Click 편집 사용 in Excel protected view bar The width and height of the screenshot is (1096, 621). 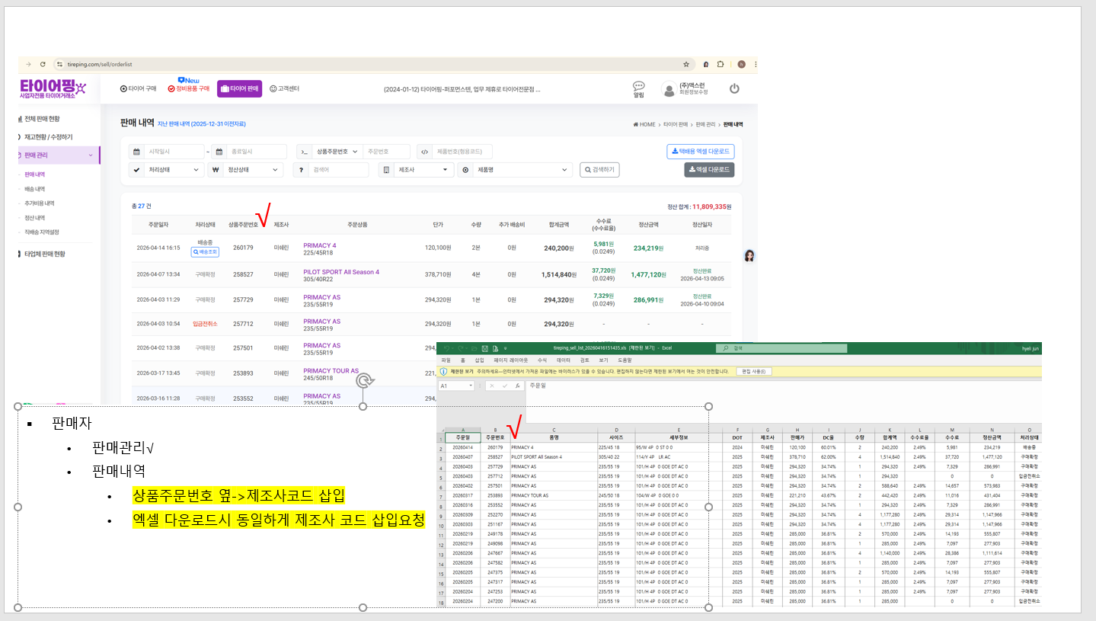coord(756,371)
